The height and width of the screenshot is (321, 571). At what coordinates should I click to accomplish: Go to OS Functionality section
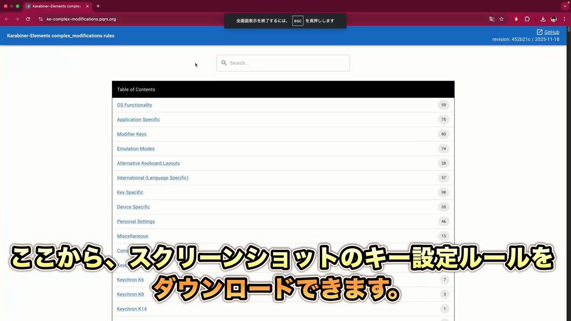(134, 105)
